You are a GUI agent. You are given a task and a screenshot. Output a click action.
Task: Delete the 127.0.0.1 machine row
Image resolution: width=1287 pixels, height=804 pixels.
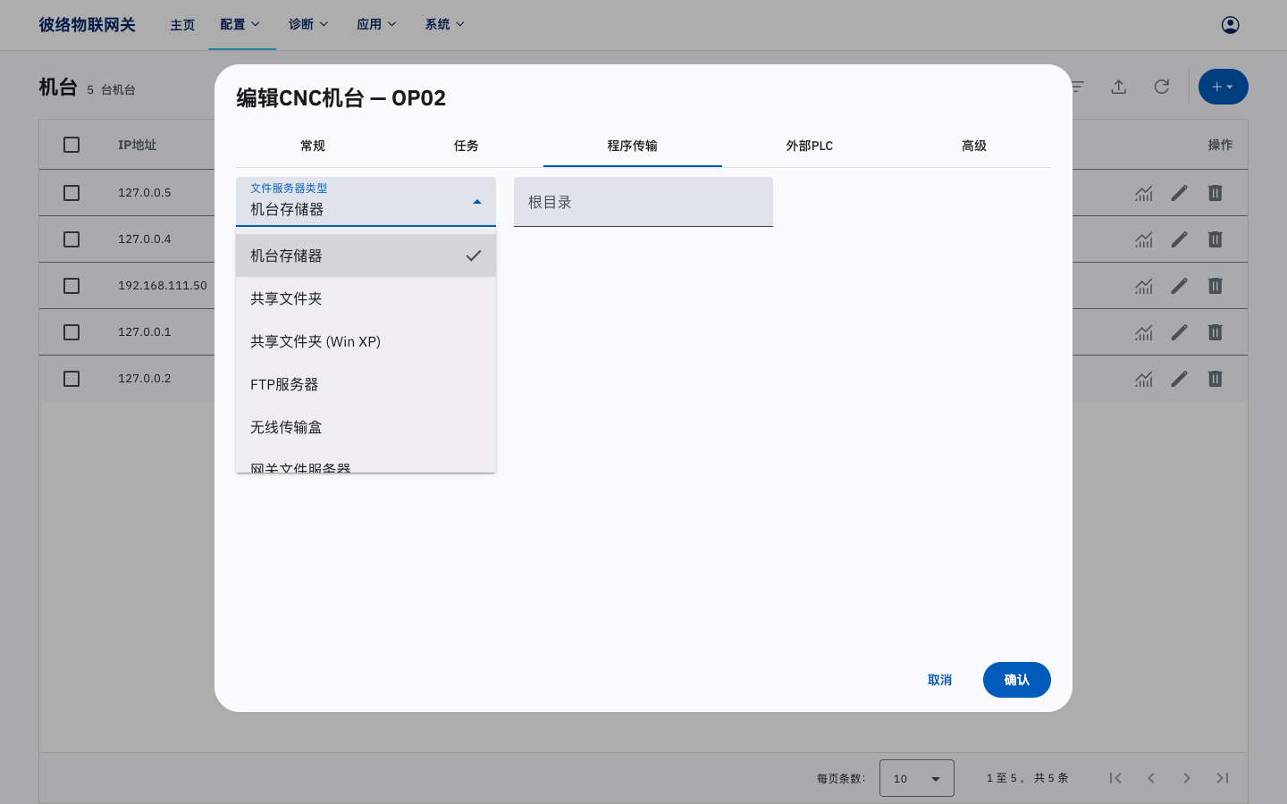(x=1215, y=332)
